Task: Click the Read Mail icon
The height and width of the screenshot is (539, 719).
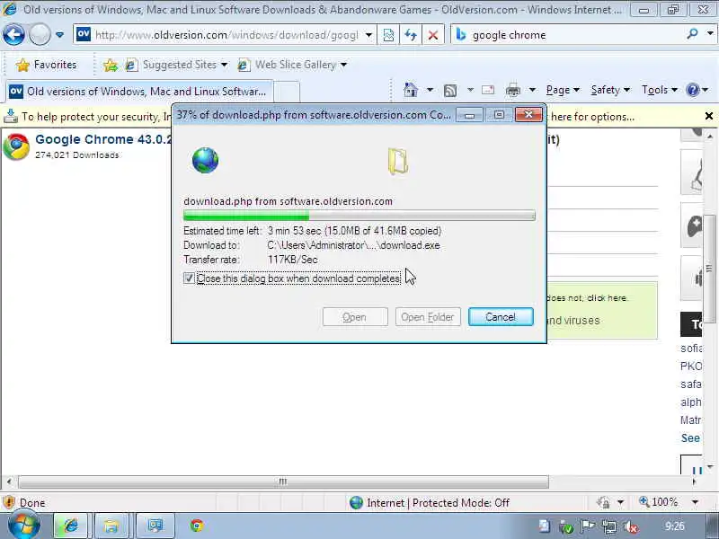Action: pos(488,90)
